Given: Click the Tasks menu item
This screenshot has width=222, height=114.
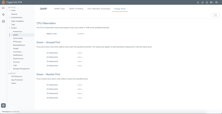Looking at the screenshot, I should pyautogui.click(x=13, y=10).
